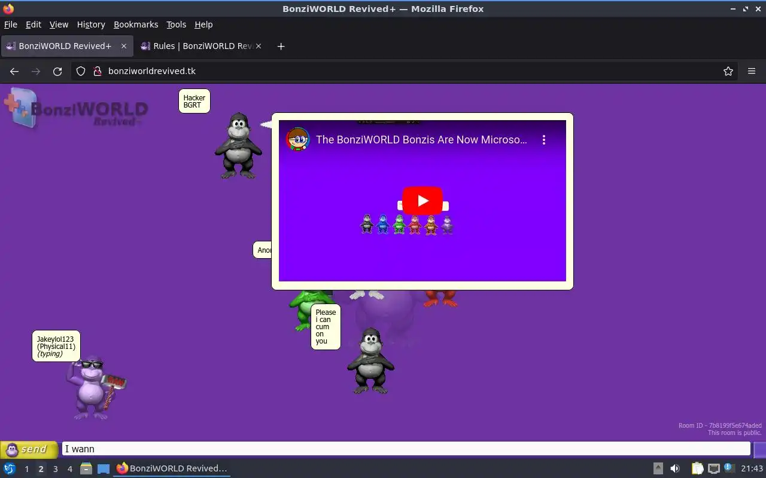766x478 pixels.
Task: Play the YouTube video
Action: point(422,201)
